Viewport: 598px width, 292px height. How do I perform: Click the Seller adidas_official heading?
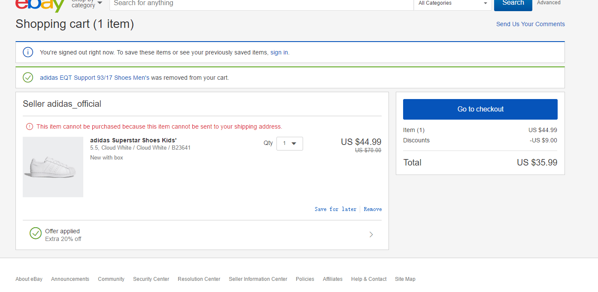tap(62, 104)
